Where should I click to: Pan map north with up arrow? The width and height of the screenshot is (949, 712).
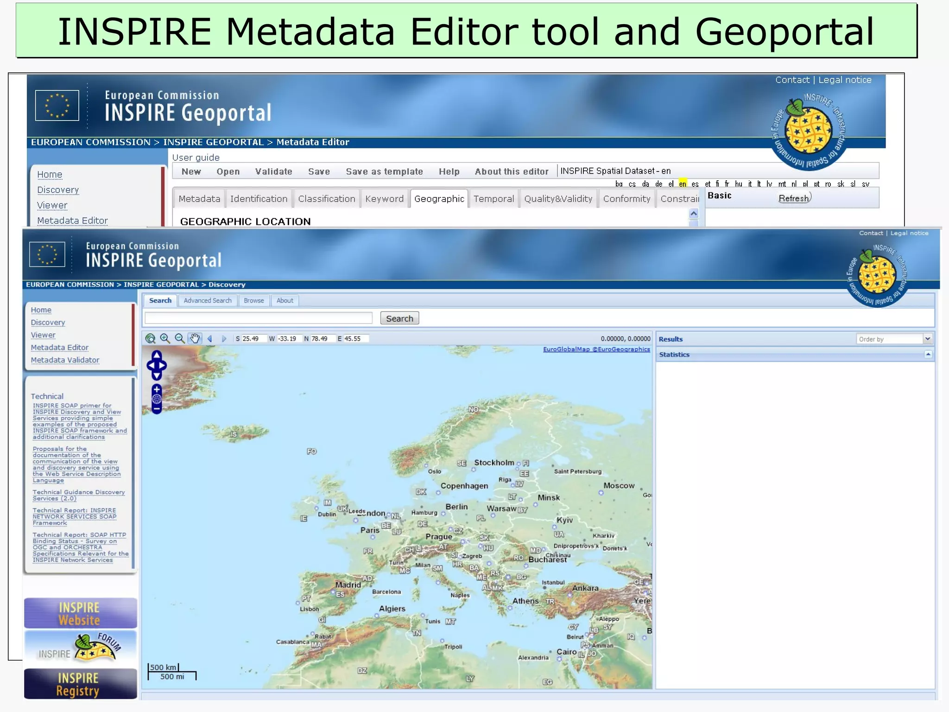click(x=157, y=356)
